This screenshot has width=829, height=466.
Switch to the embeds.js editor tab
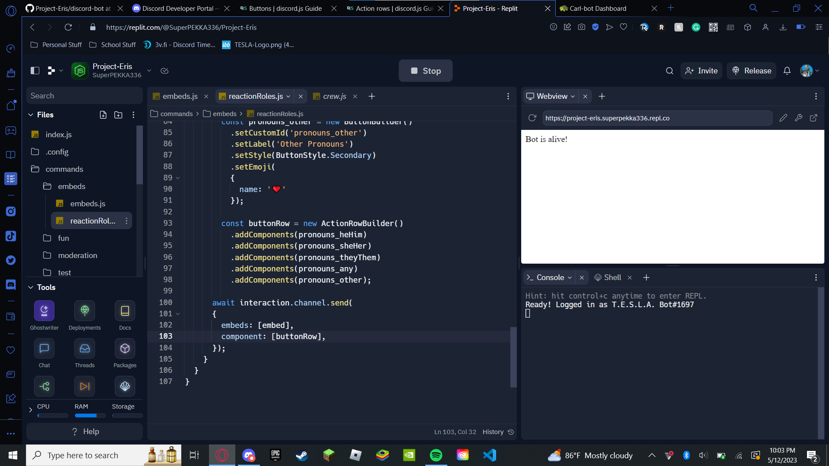click(x=180, y=96)
